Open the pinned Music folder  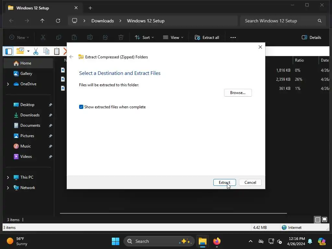[29, 146]
